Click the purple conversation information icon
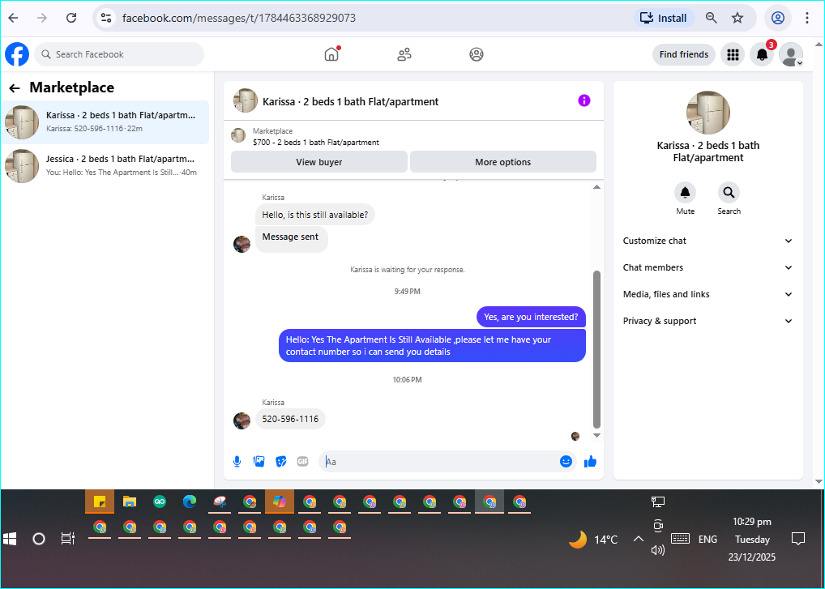Viewport: 825px width, 589px height. (584, 100)
